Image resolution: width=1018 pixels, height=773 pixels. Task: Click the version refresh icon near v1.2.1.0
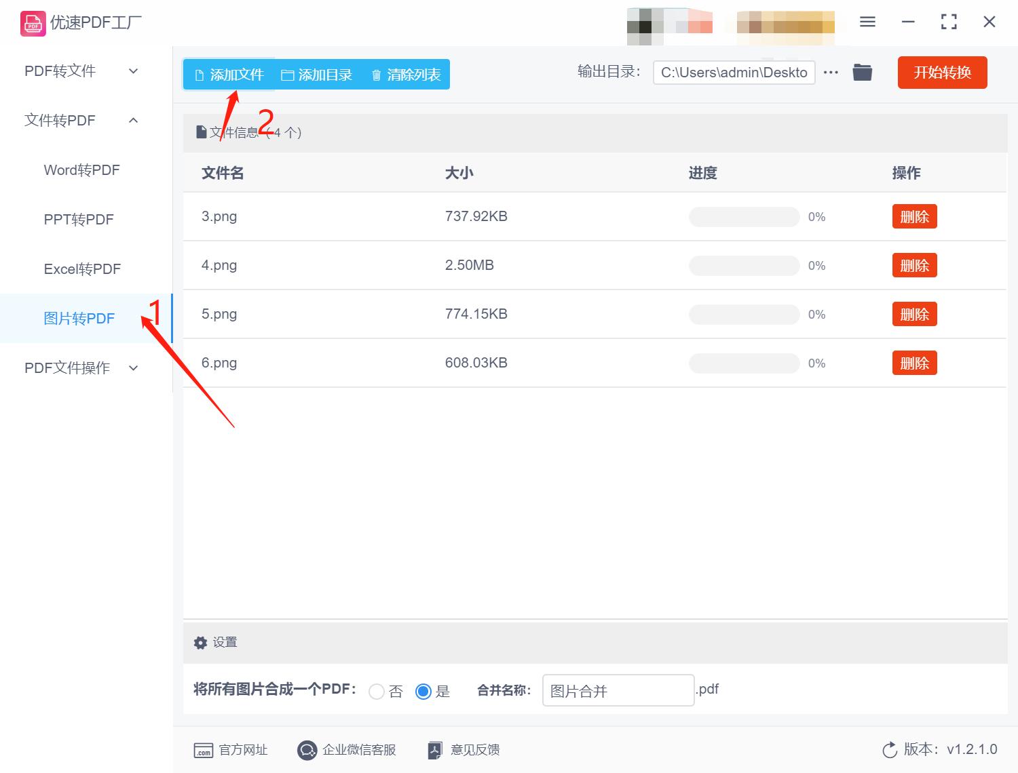pyautogui.click(x=890, y=750)
